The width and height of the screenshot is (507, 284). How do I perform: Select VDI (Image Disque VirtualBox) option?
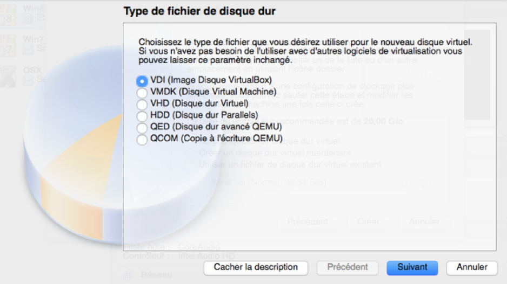point(204,80)
